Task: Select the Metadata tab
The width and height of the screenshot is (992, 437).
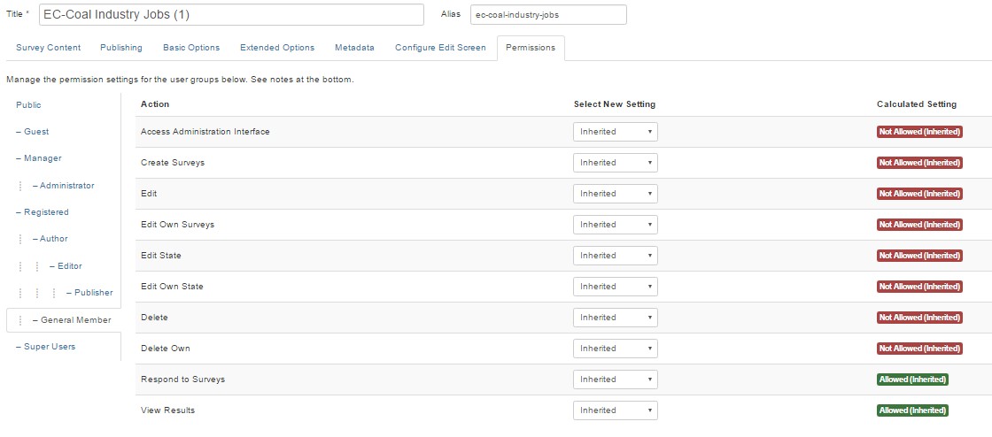Action: 354,48
